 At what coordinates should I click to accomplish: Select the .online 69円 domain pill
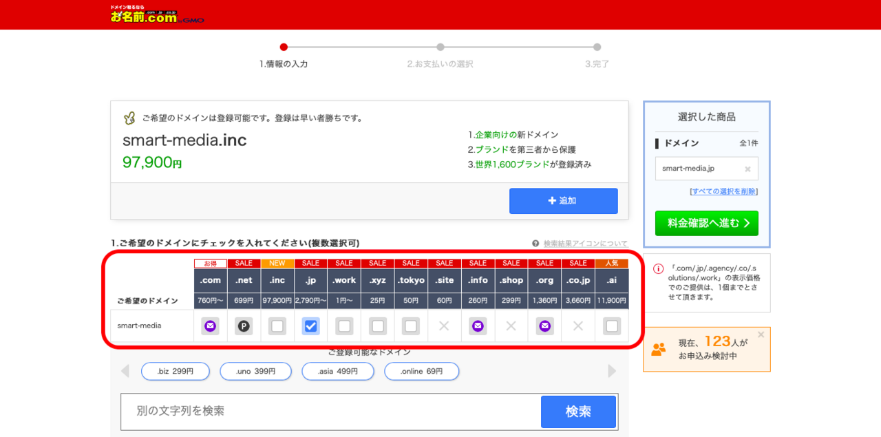pyautogui.click(x=421, y=372)
